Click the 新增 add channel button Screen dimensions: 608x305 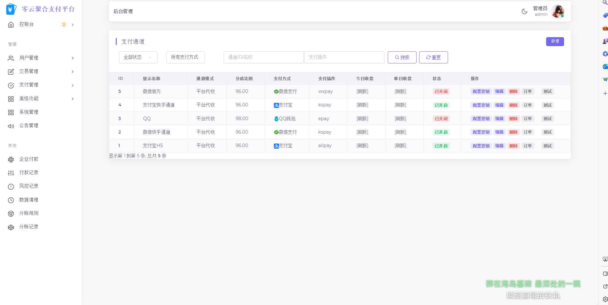(x=555, y=41)
